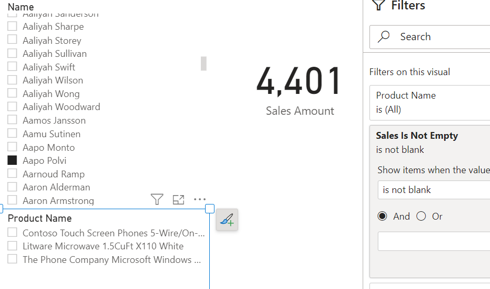Viewport: 490px width, 289px height.
Task: Open focus mode for the Name slicer
Action: pos(178,199)
